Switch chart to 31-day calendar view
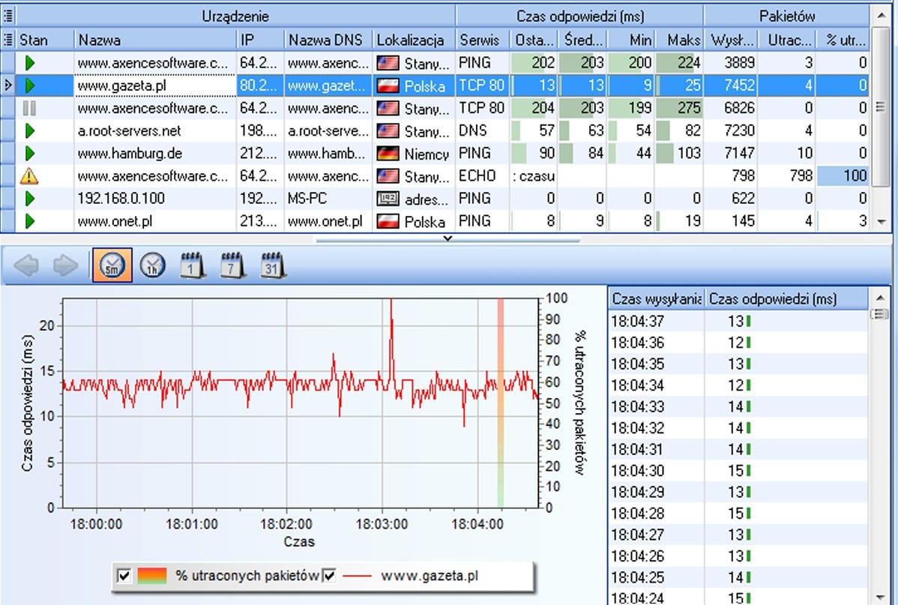Viewport: 898px width, 605px height. [273, 265]
